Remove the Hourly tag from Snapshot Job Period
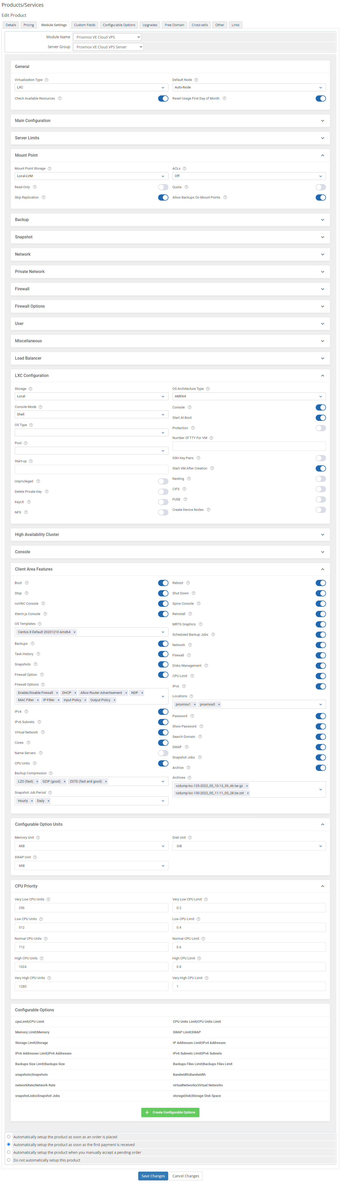This screenshot has height=1183, width=341. click(32, 801)
